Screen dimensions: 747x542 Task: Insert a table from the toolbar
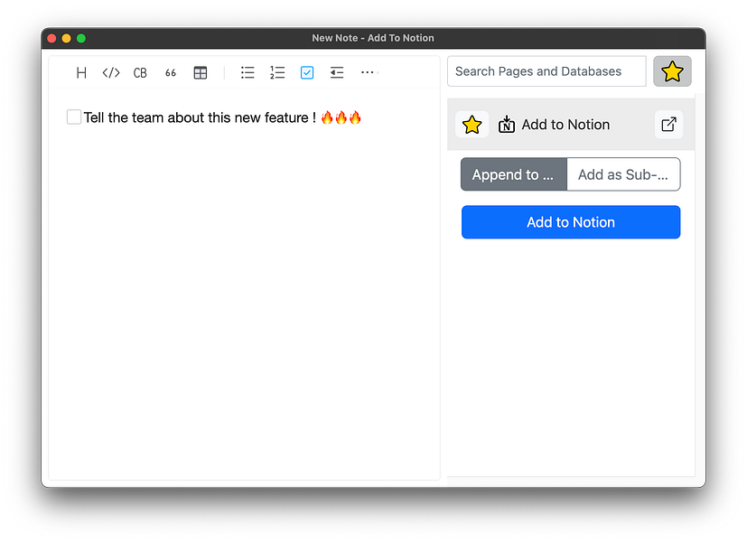point(200,72)
